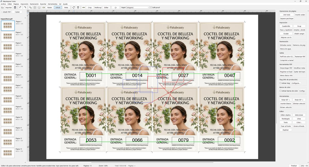Click the Editar toolbar button
The height and width of the screenshot is (167, 309).
pyautogui.click(x=106, y=7)
